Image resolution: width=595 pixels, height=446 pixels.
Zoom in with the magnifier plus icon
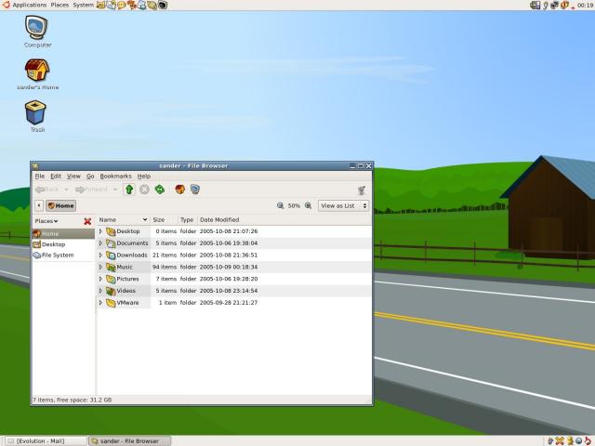tap(308, 205)
